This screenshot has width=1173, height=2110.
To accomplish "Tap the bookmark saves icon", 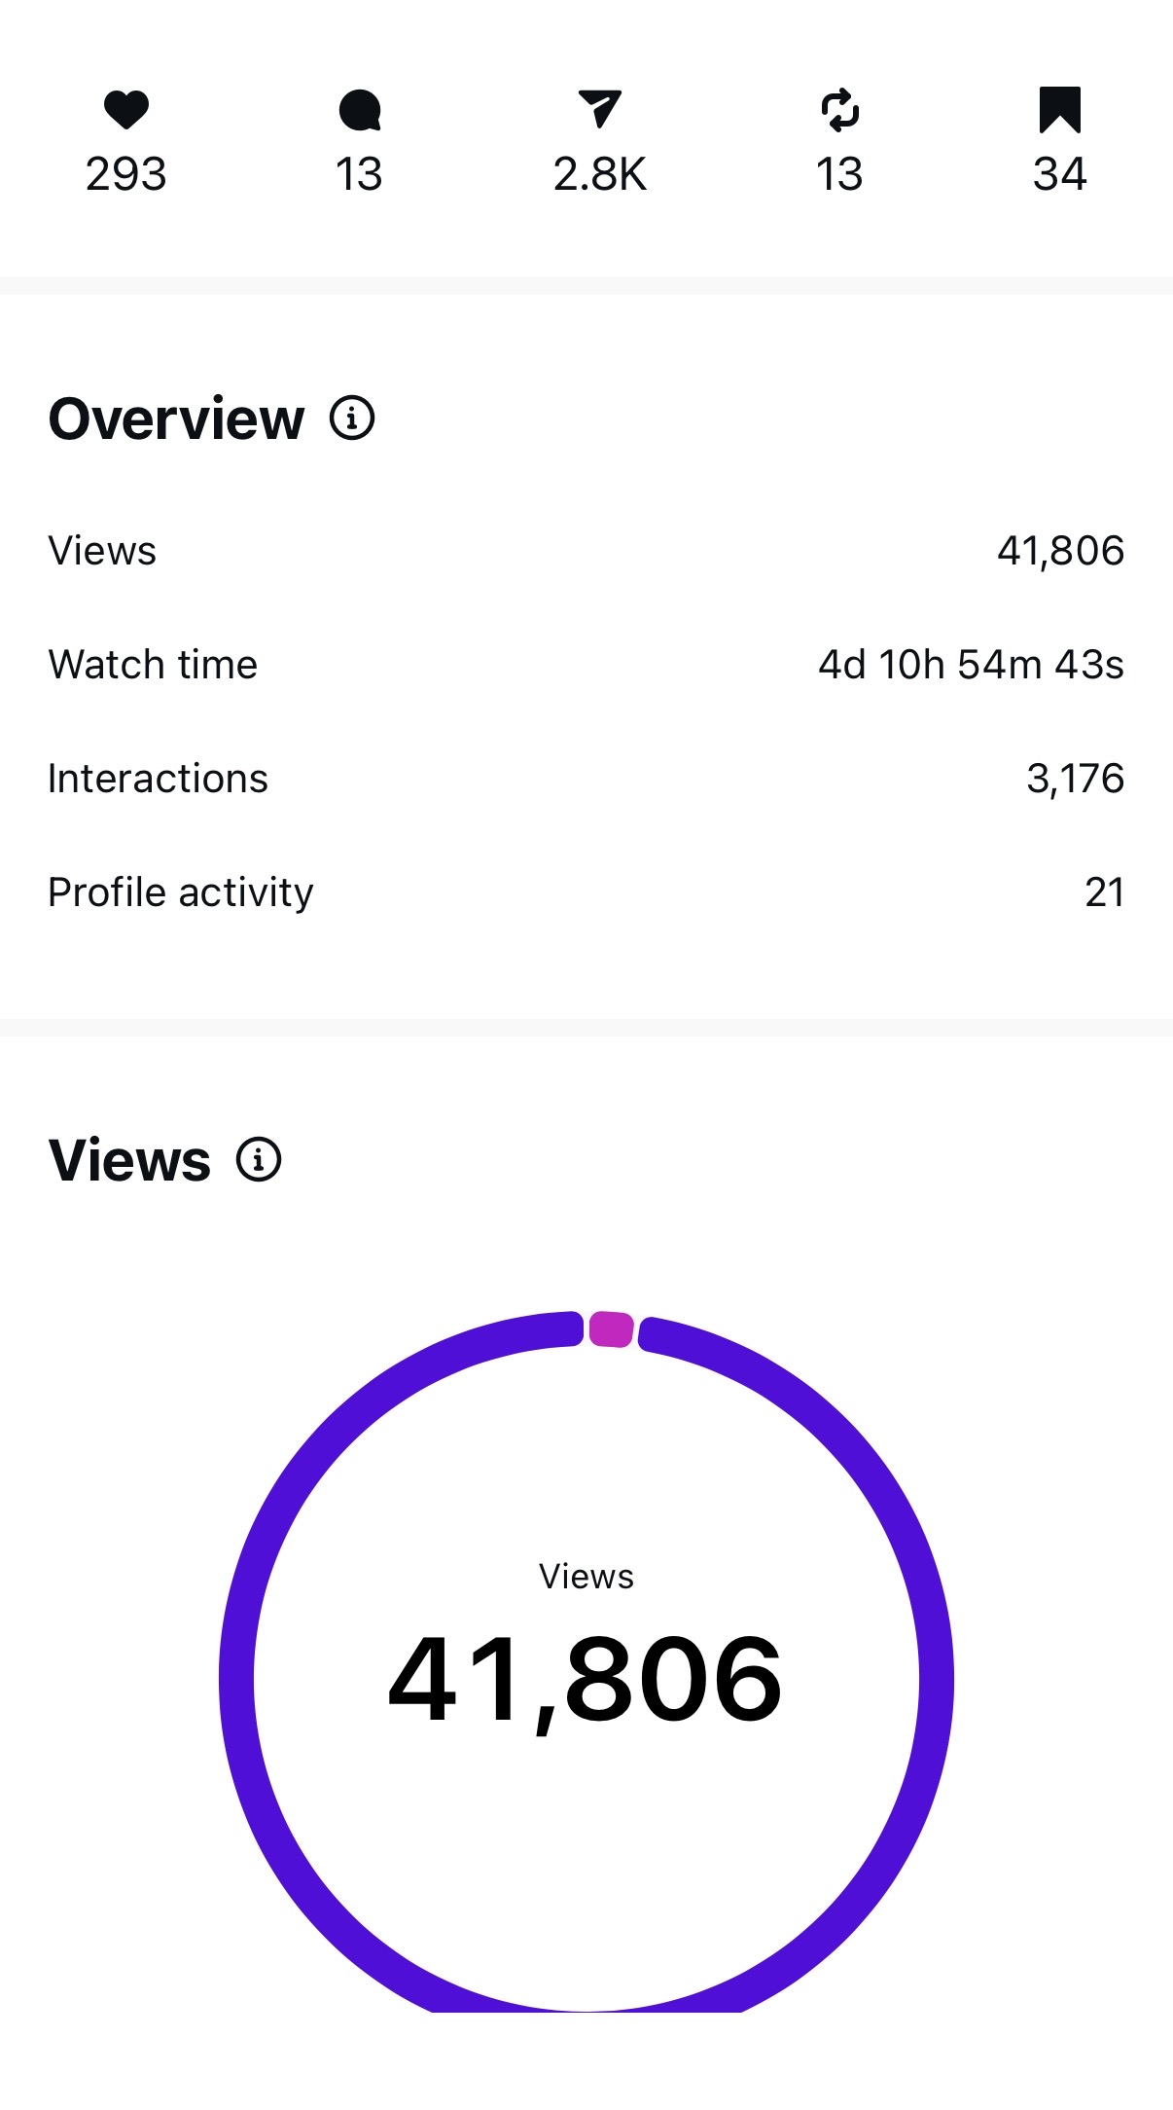I will (x=1060, y=109).
